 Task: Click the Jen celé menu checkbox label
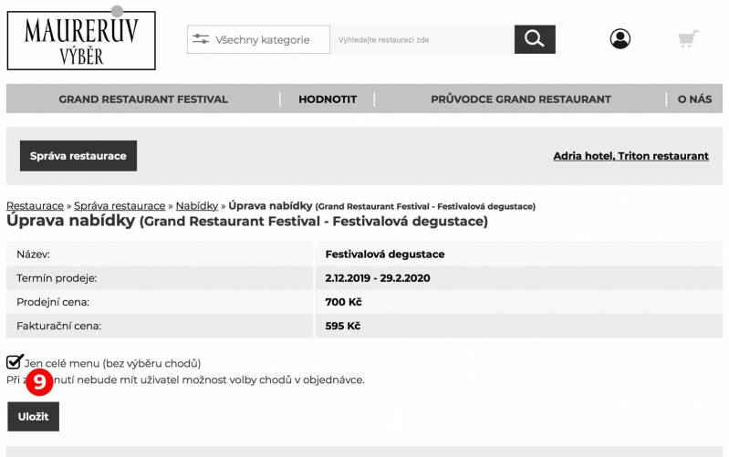pos(112,363)
